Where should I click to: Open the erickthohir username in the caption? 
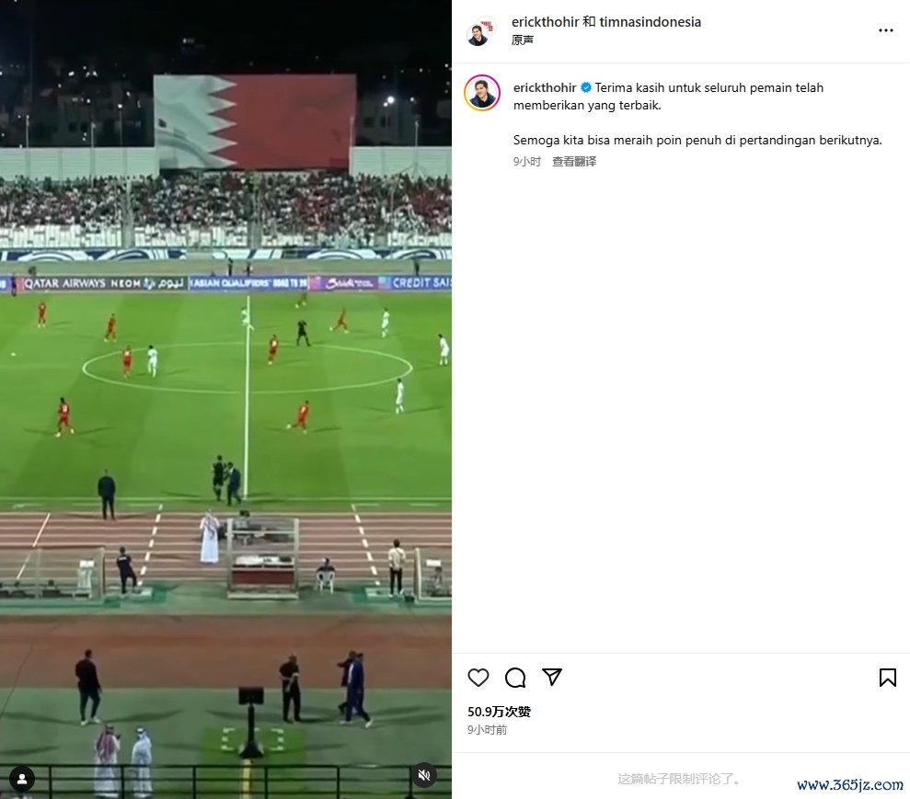coord(545,87)
